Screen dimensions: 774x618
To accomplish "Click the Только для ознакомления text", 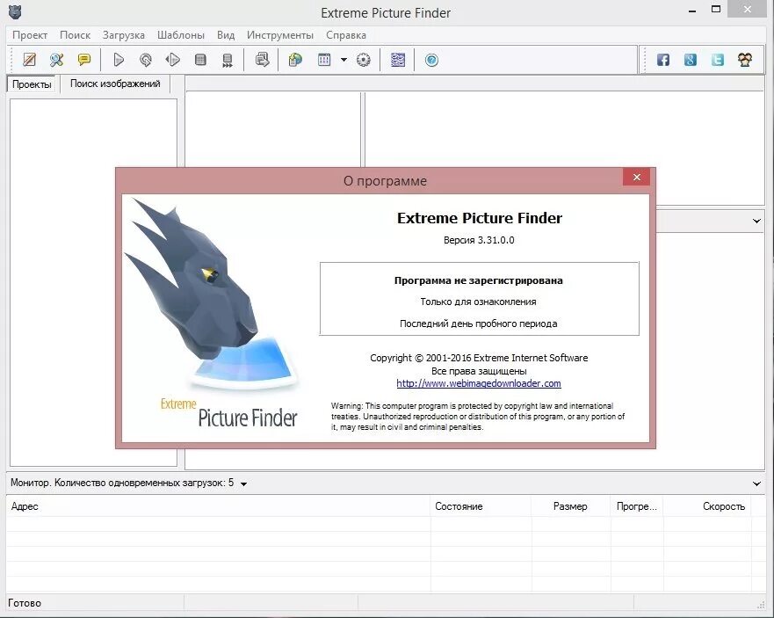I will click(478, 302).
